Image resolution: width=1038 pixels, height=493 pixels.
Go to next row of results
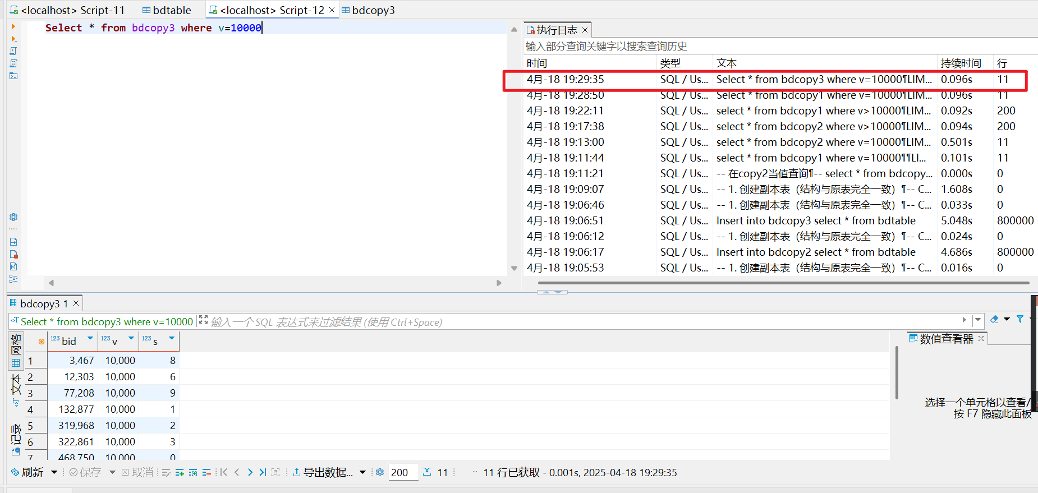coord(250,473)
